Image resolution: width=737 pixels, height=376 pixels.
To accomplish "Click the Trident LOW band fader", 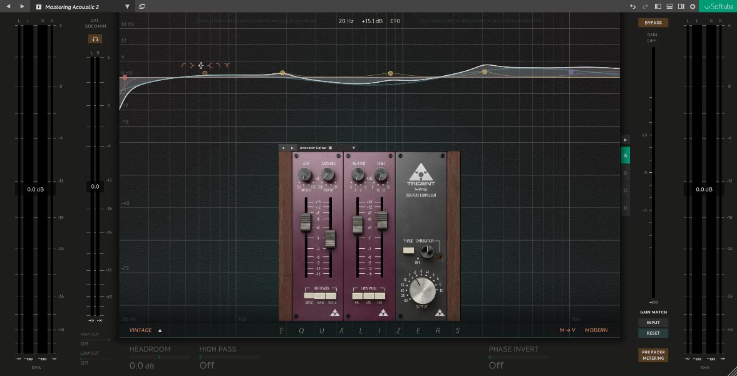I will click(306, 222).
